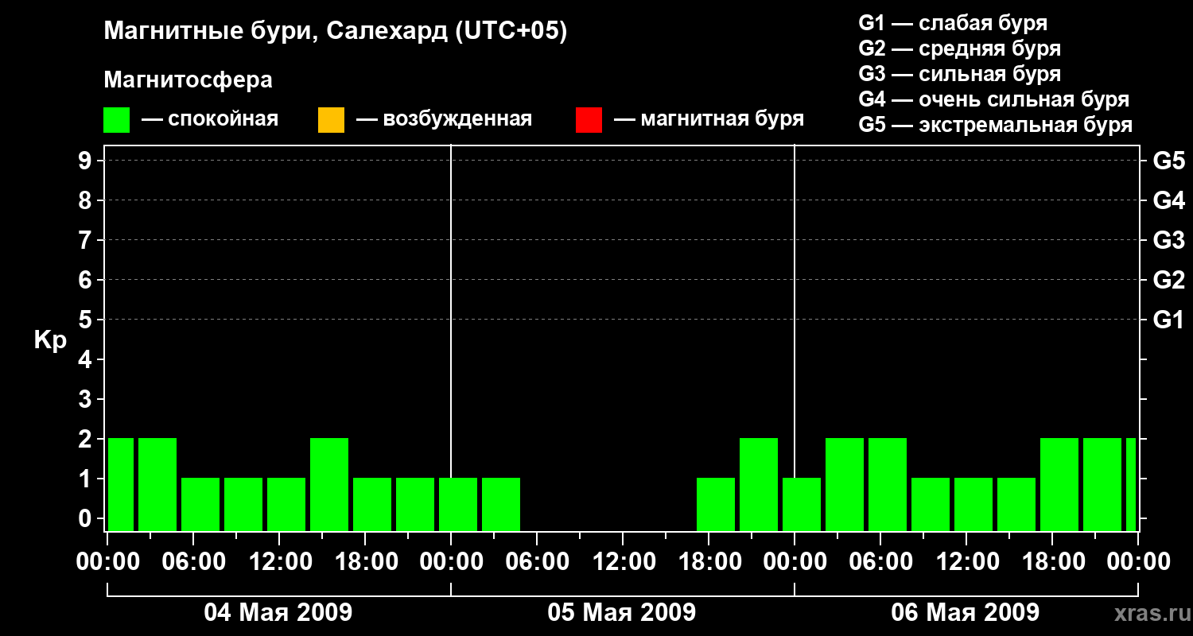Viewport: 1193px width, 636px height.
Task: Click the line G1 — слабая буря
Action: point(953,22)
